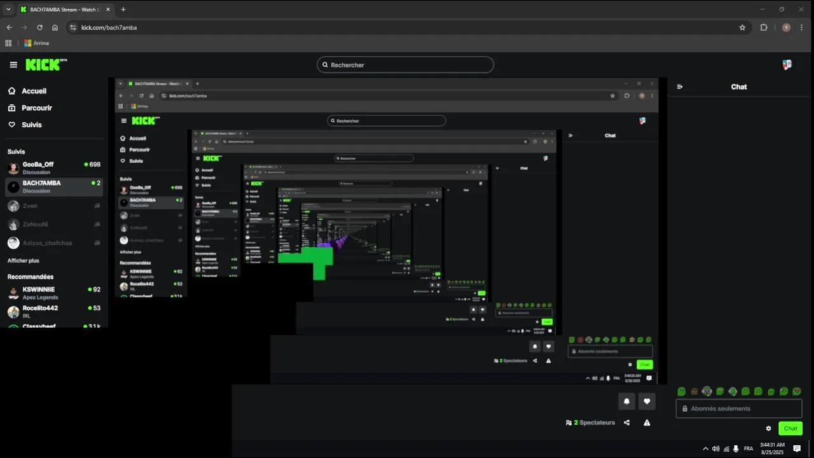Open the volume control in system tray
The image size is (814, 458).
715,448
